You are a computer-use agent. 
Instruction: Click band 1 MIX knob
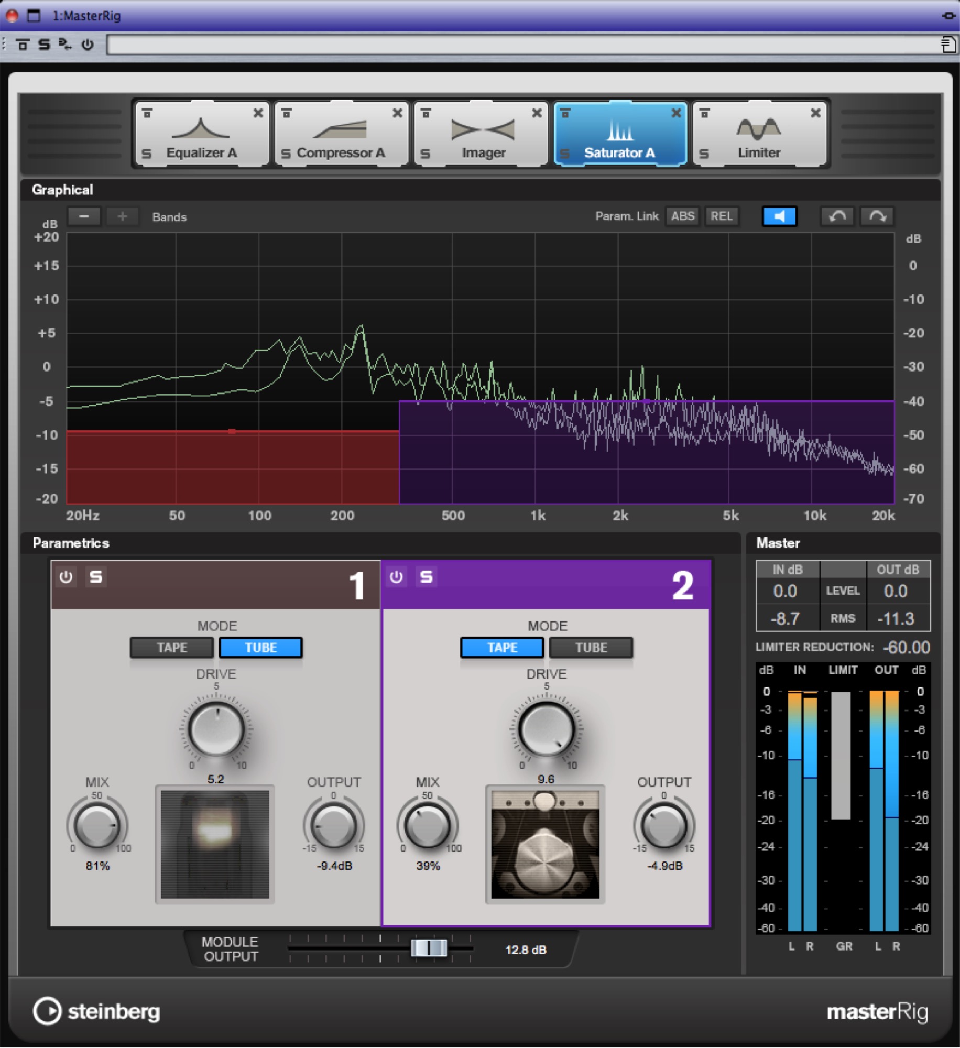[97, 826]
